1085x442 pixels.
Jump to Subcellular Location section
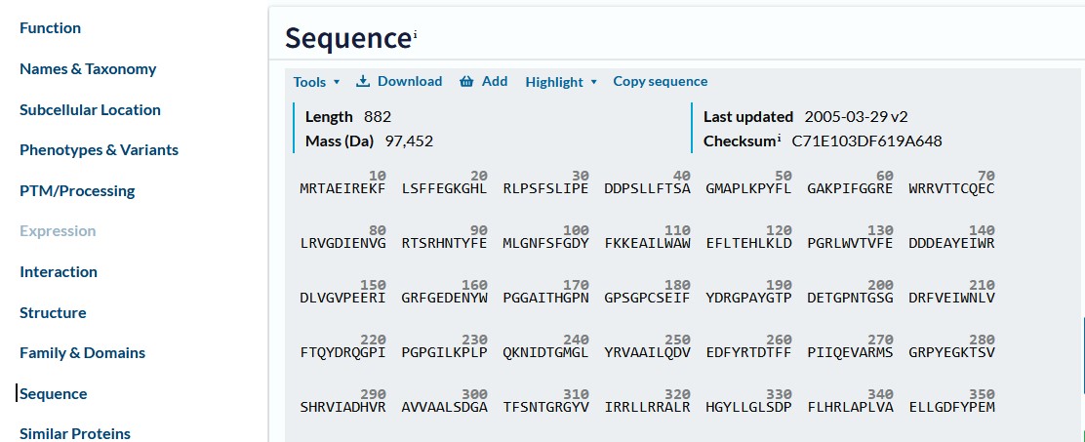[90, 110]
